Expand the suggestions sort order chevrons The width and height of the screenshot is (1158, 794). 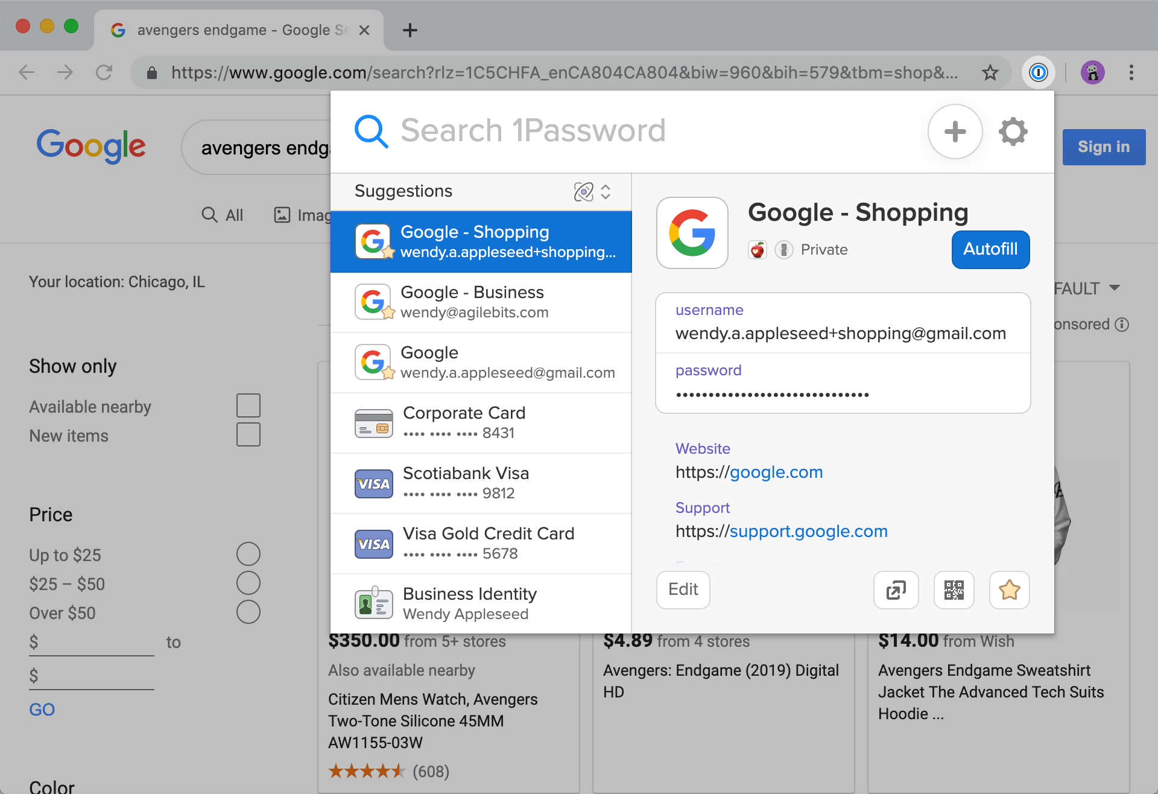click(606, 191)
